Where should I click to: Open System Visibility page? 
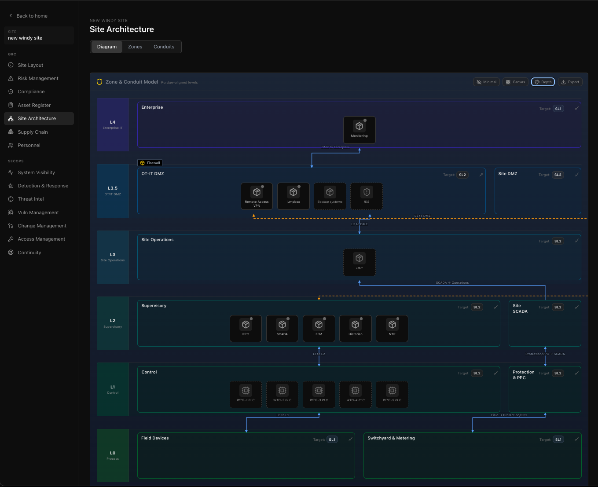tap(39, 172)
